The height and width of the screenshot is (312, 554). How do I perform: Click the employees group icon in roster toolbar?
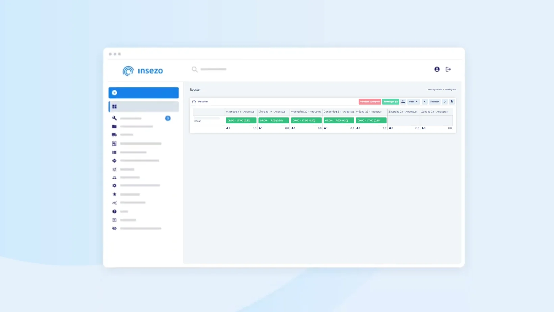tap(403, 102)
